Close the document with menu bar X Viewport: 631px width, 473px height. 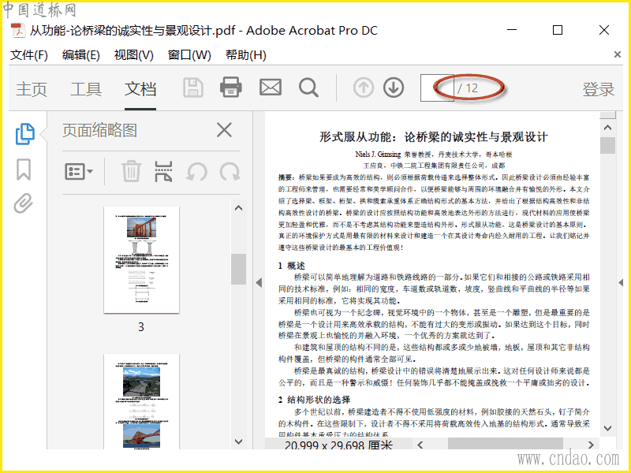[x=617, y=54]
